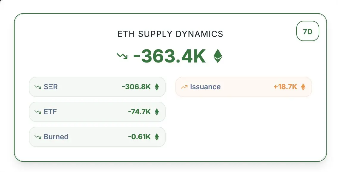This screenshot has height=172, width=338.
Task: Click the -363.4K total supply change value
Action: [170, 56]
